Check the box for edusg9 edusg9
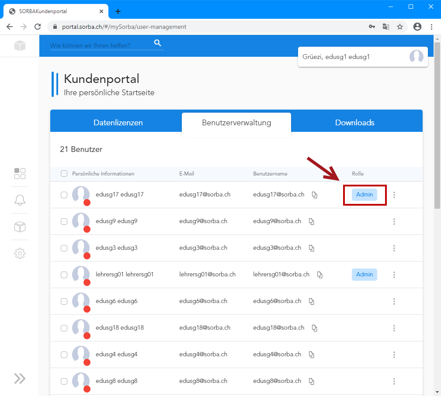441x396 pixels. 64,222
